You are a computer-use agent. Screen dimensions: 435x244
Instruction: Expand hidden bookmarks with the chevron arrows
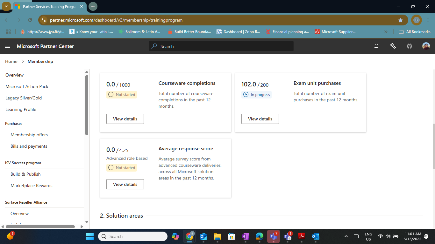coord(386,31)
